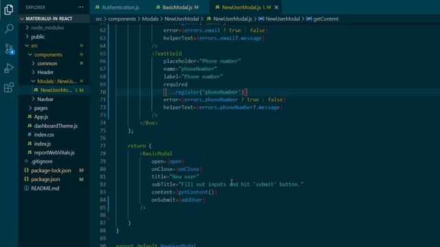Place cursor on 'onSubmit={addUser}' line
The image size is (440, 247).
pyautogui.click(x=178, y=200)
